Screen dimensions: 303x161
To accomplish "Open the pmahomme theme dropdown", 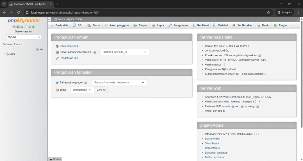I will [82, 90].
